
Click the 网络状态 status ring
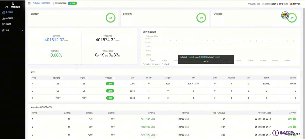pos(201,18)
